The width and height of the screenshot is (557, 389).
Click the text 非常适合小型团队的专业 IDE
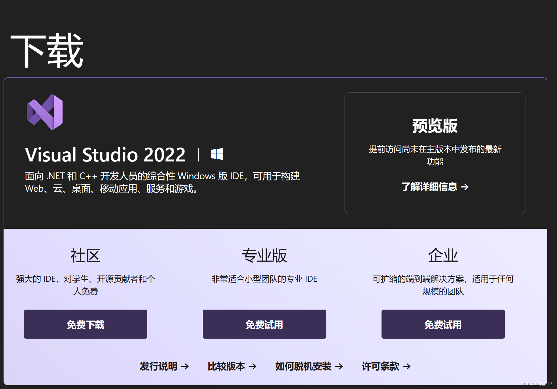pyautogui.click(x=264, y=279)
